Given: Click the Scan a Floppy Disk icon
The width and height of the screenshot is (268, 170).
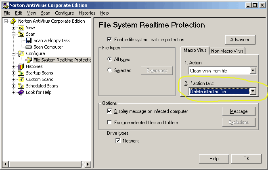Looking at the screenshot, I should [29, 40].
